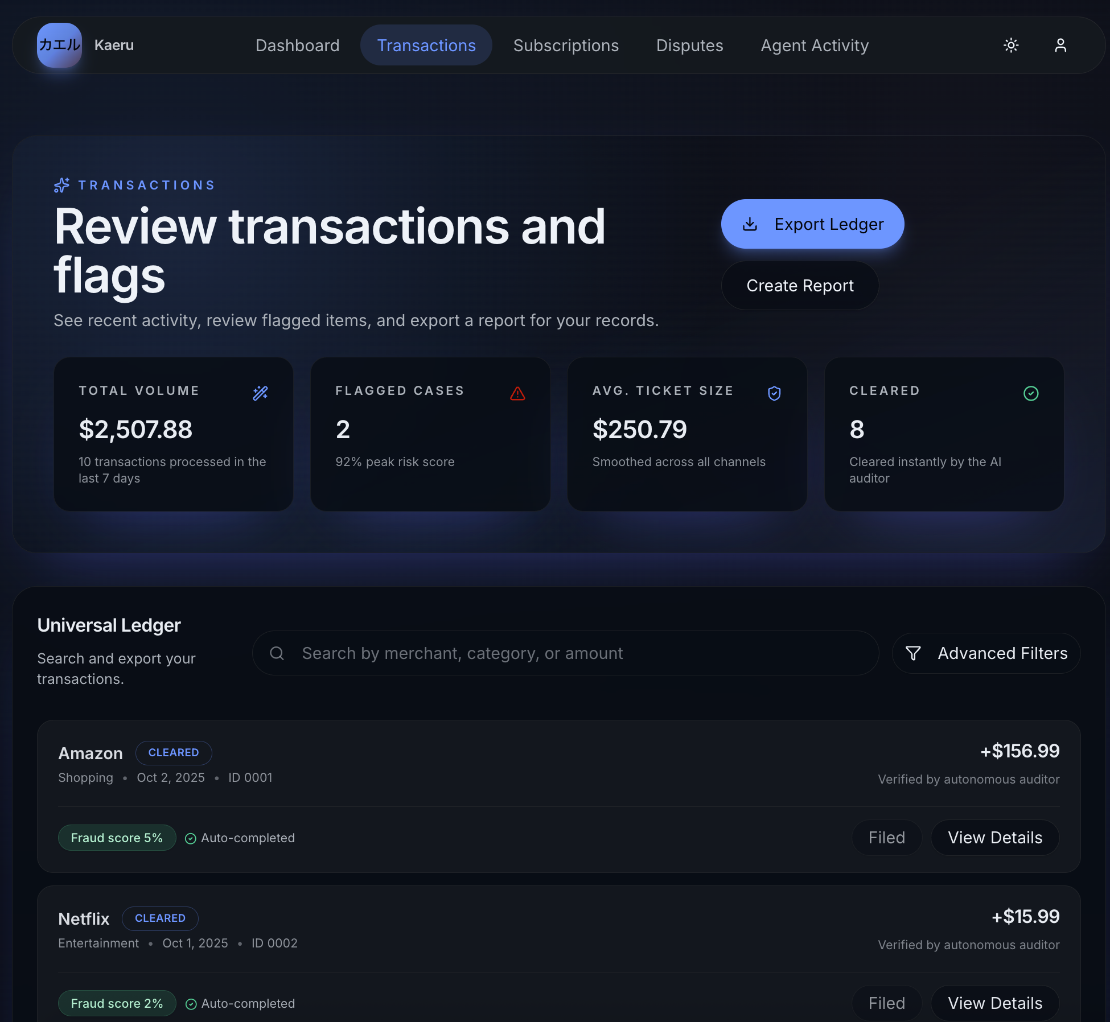Switch to the Dashboard tab

[x=297, y=45]
